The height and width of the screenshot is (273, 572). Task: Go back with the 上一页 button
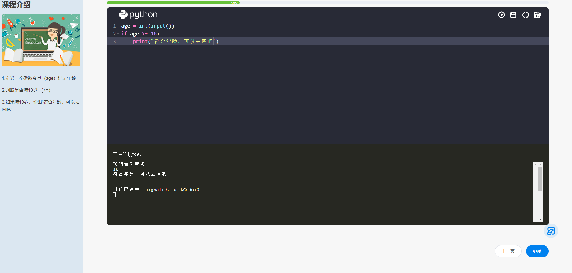[x=508, y=251]
